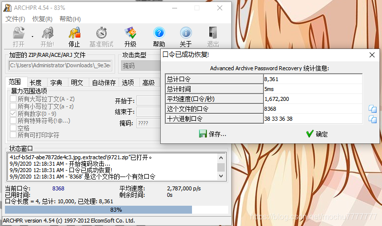Minimize the ARCHPR window

[175, 8]
